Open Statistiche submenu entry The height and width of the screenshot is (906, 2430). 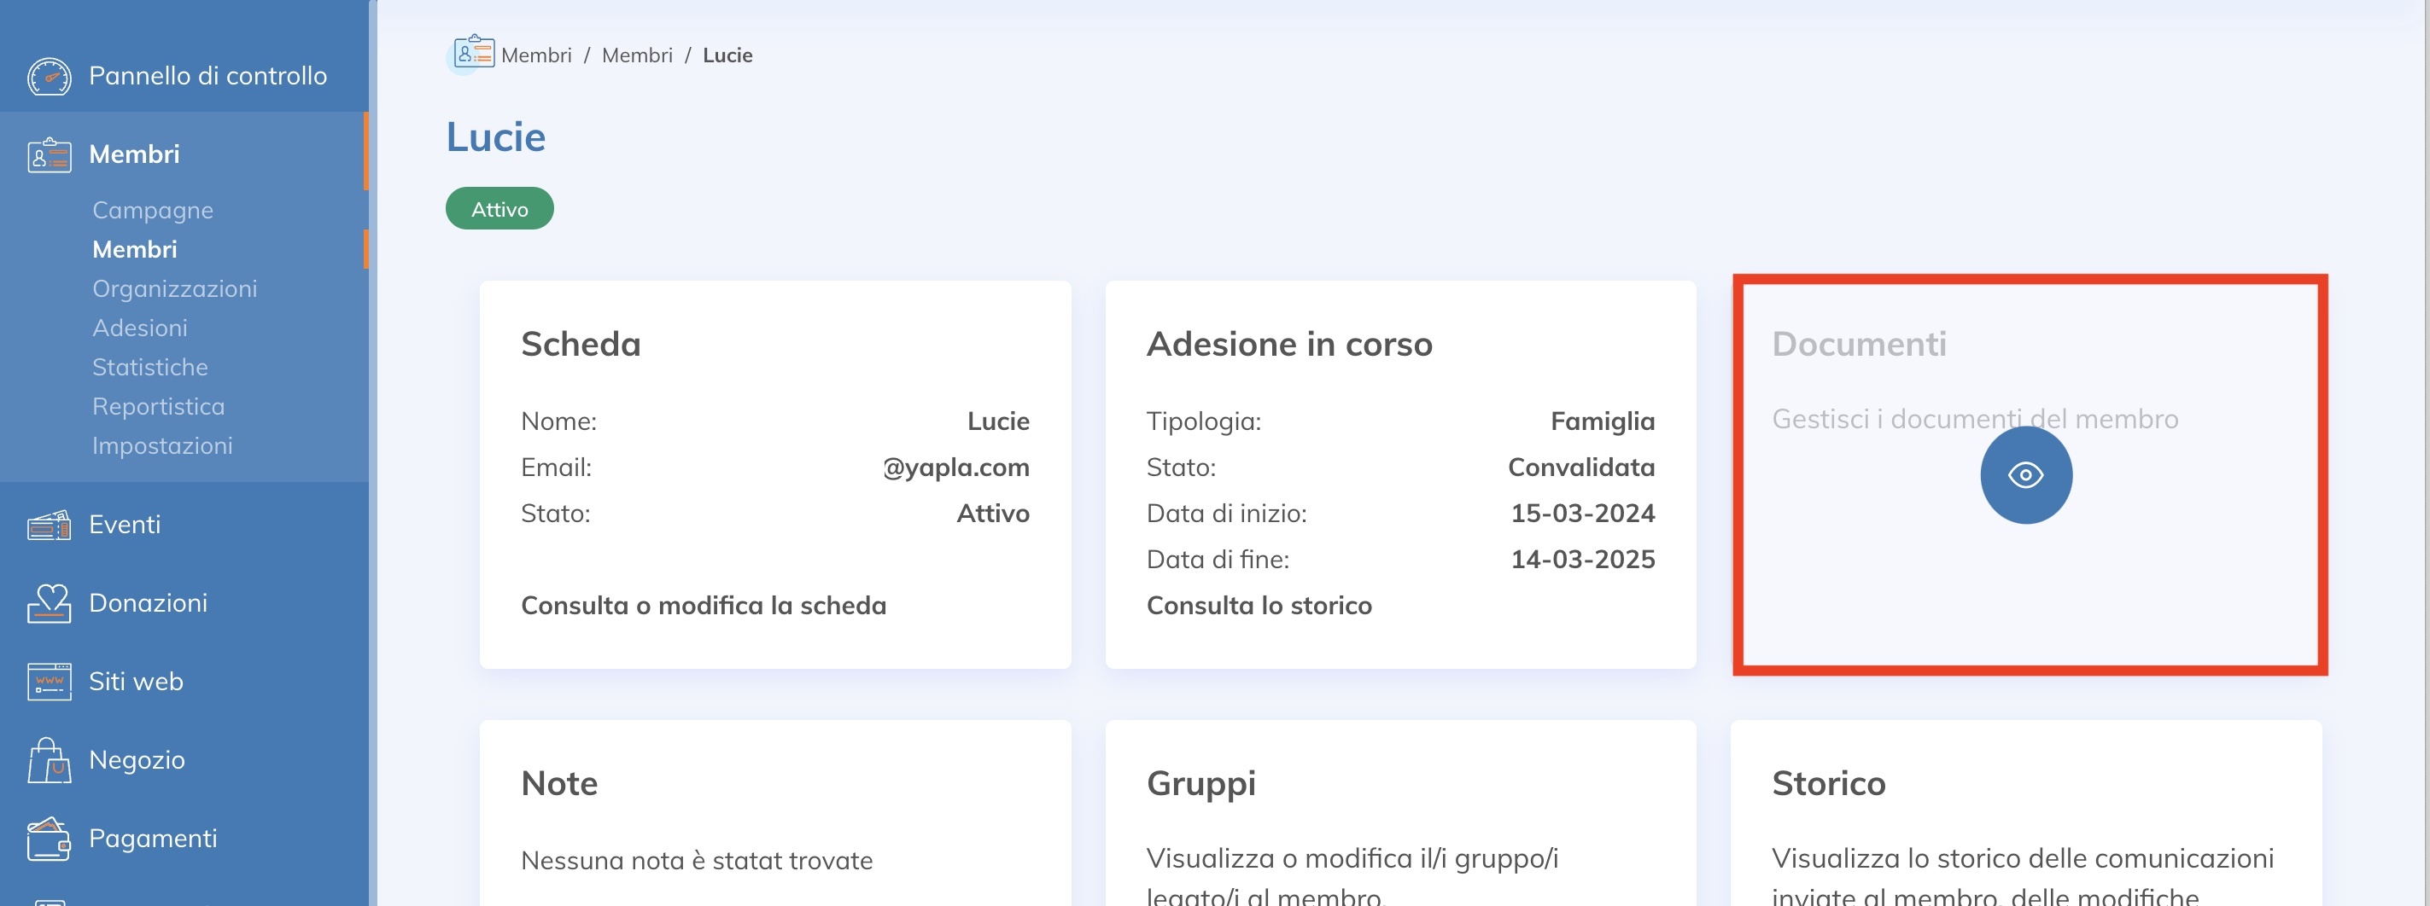click(150, 367)
